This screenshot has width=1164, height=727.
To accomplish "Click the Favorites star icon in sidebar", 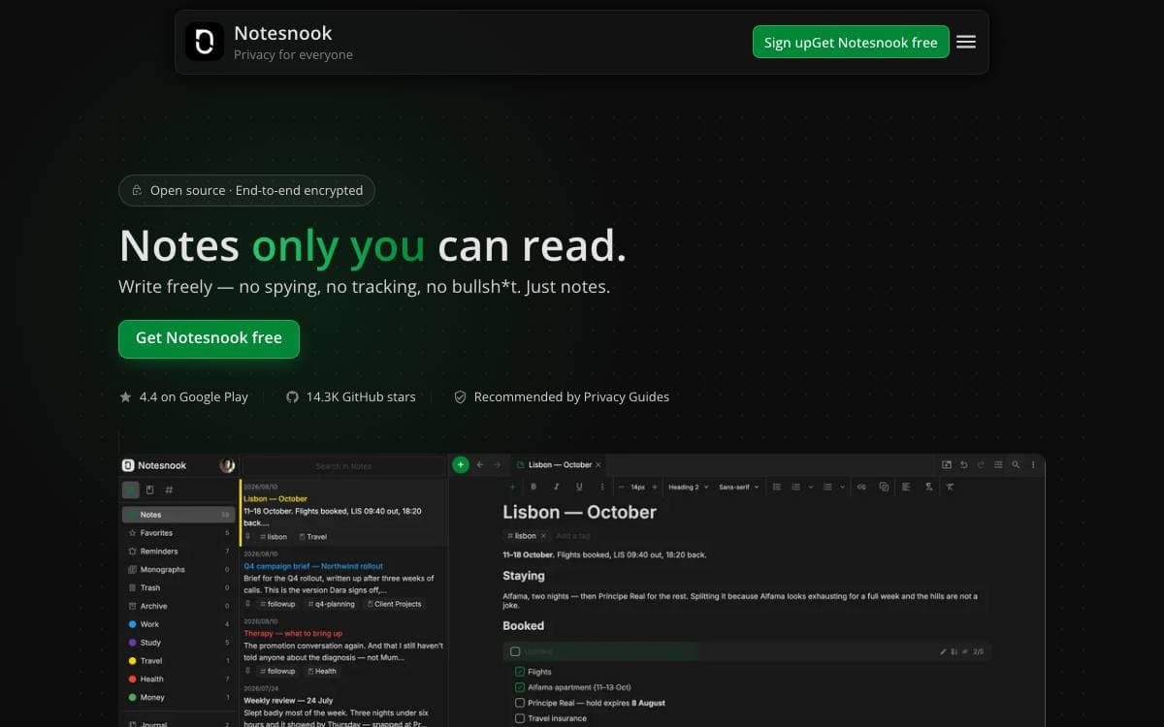I will coord(132,533).
